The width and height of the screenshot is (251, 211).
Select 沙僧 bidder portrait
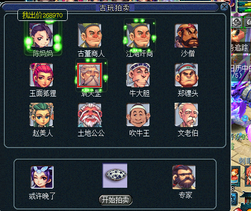186,35
